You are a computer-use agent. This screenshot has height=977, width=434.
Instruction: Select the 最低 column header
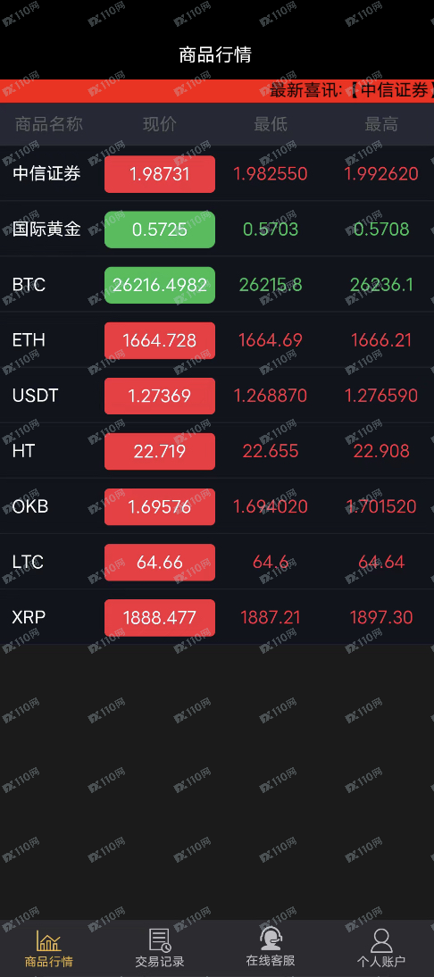point(271,124)
